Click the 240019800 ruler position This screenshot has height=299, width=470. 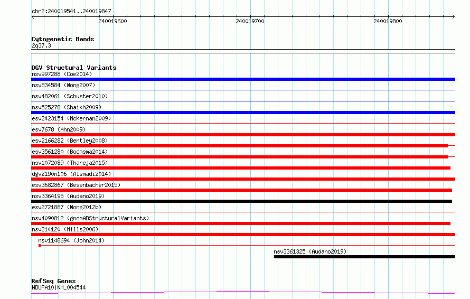click(388, 21)
